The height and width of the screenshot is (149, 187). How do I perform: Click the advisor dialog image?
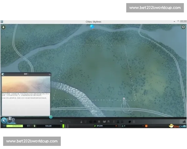(26, 84)
